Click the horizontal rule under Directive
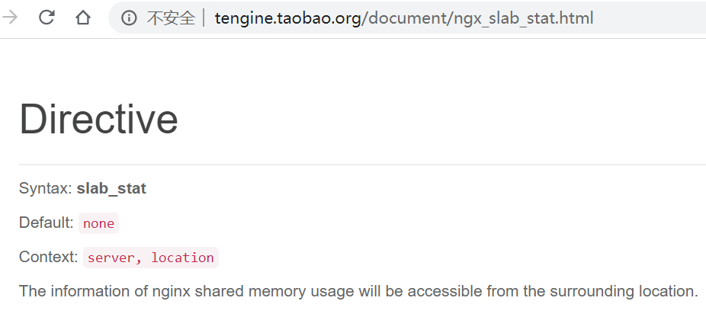The height and width of the screenshot is (317, 706). pos(362,165)
